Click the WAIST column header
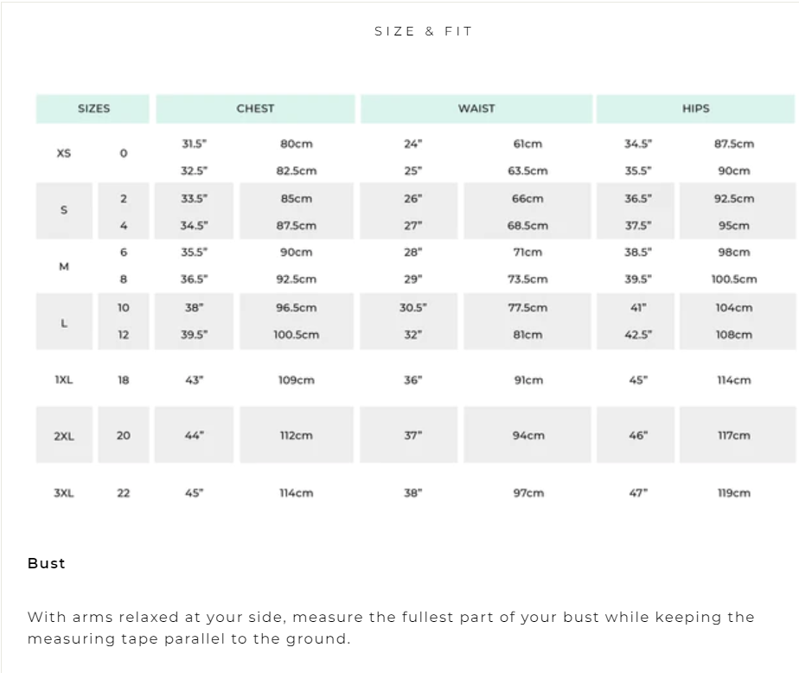 tap(476, 109)
